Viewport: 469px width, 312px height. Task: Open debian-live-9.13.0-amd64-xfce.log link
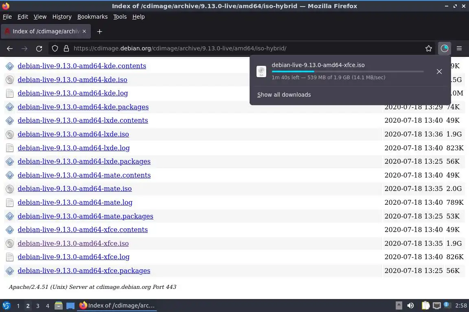coord(74,257)
